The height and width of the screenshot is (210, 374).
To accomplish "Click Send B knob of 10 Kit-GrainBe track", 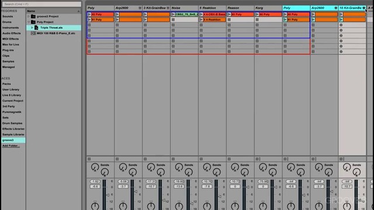I will coord(356,172).
